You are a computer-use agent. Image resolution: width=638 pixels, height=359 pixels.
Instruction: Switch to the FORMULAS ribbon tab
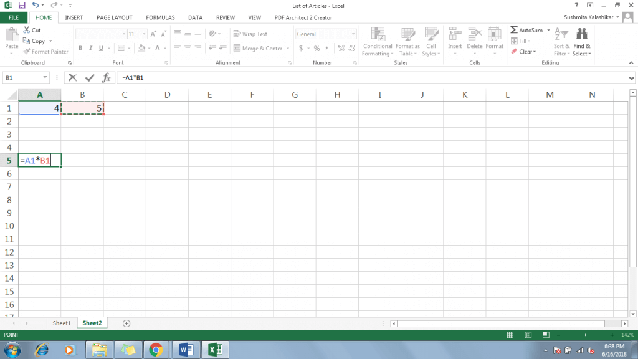pyautogui.click(x=160, y=17)
